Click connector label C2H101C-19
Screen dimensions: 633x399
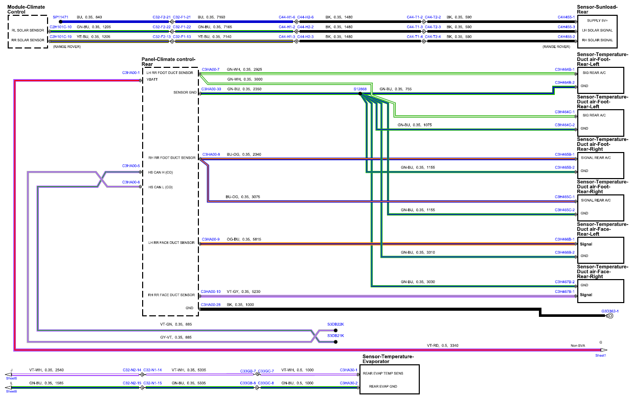[61, 37]
